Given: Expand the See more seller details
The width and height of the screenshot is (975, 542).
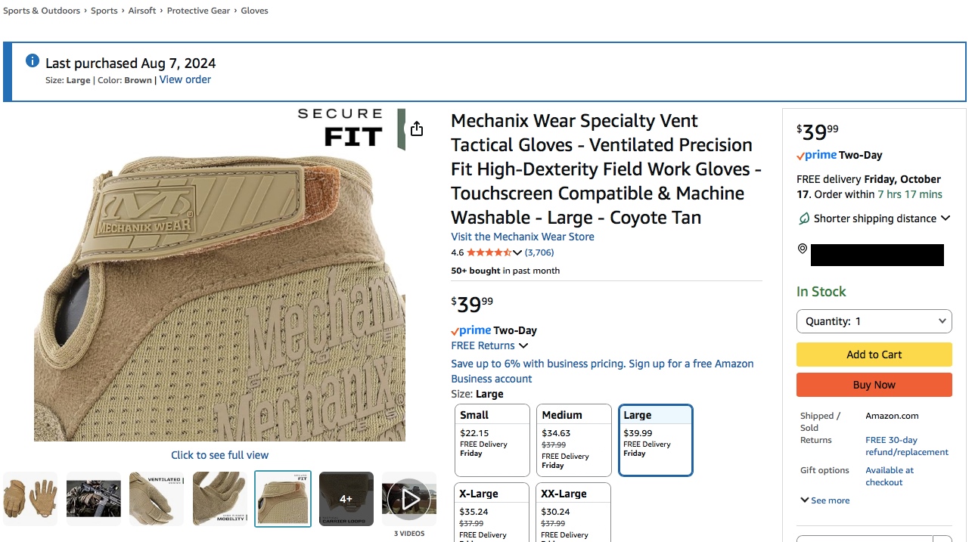Looking at the screenshot, I should coord(824,500).
